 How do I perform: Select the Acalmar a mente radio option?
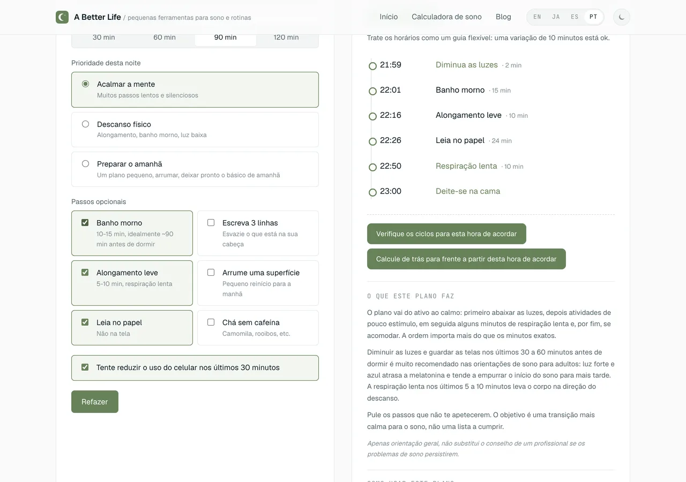[x=85, y=84]
